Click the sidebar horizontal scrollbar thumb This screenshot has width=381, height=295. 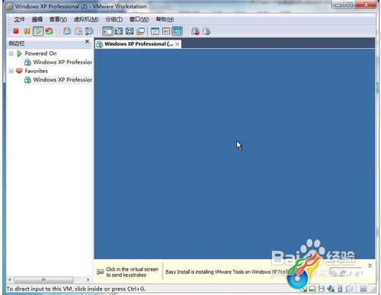43,280
